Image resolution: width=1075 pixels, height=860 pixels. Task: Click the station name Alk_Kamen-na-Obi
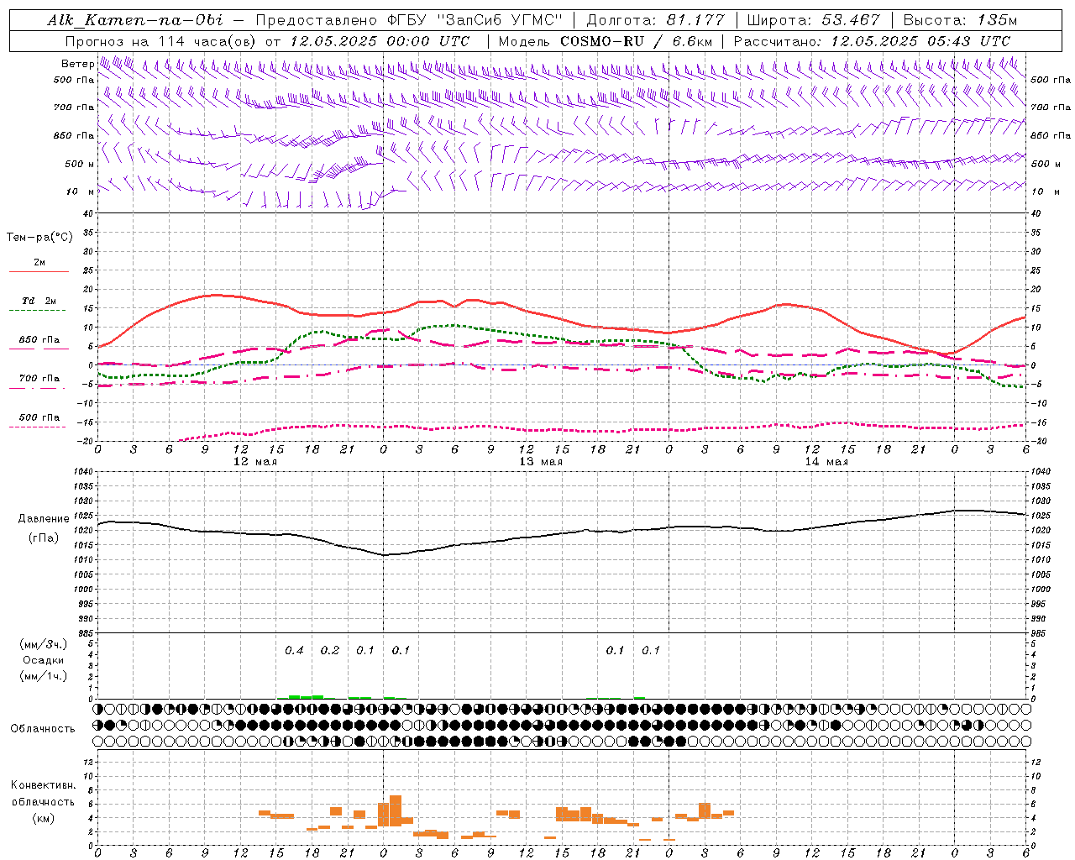coord(134,20)
